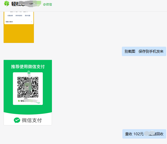
Task: Click the message '别截图 保存到手机发来'
Action: click(x=144, y=51)
